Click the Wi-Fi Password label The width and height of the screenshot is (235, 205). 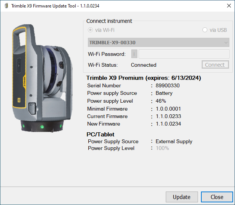click(107, 54)
